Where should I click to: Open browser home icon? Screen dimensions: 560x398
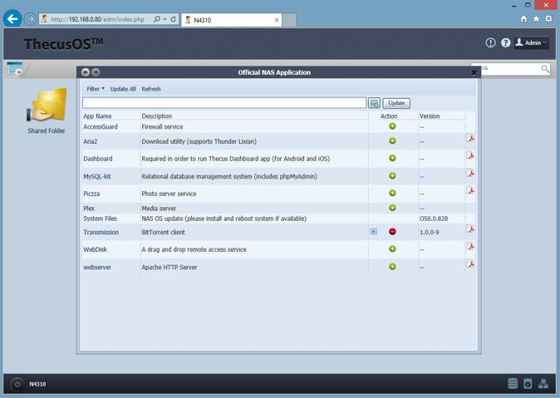pos(523,19)
